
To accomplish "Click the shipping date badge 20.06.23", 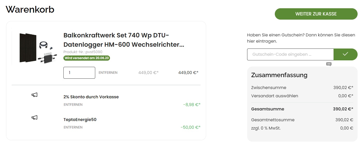I will pyautogui.click(x=87, y=58).
